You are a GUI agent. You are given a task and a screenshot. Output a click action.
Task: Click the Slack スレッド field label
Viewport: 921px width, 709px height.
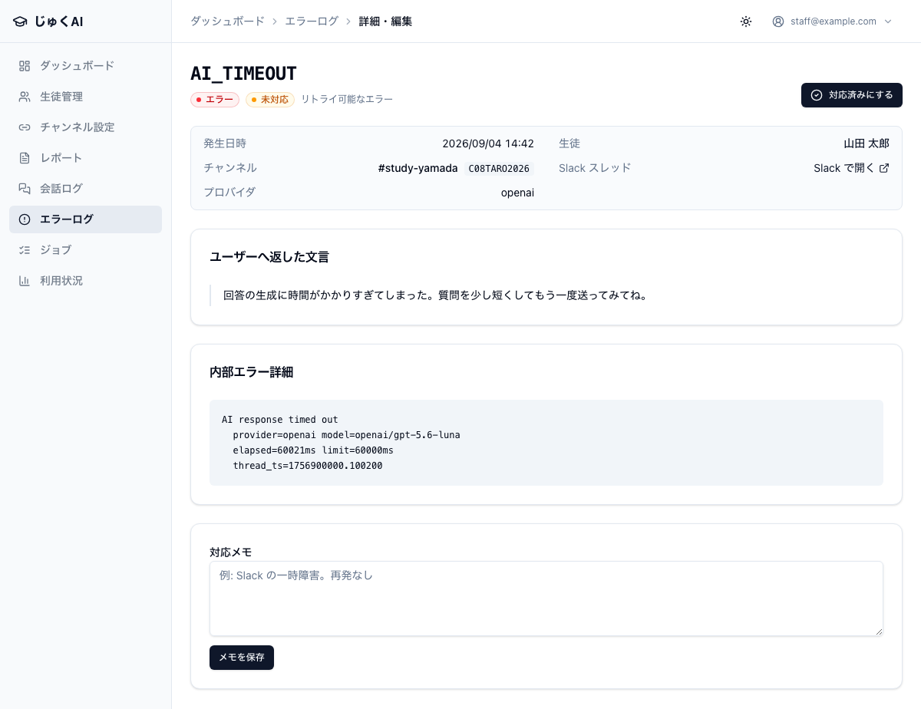click(x=595, y=168)
